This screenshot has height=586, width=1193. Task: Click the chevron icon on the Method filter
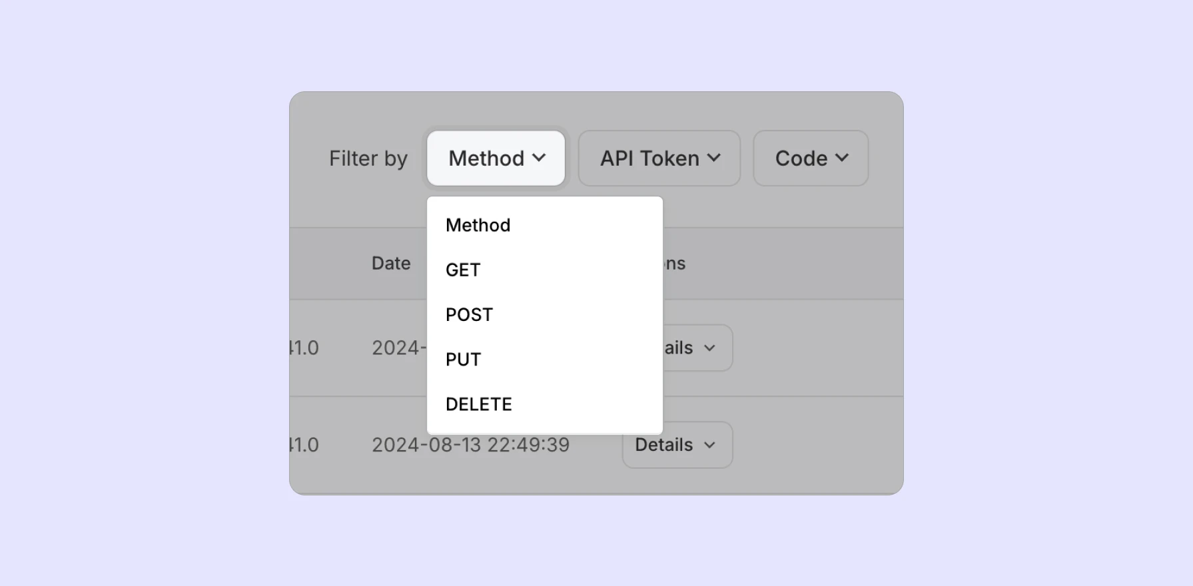[540, 158]
